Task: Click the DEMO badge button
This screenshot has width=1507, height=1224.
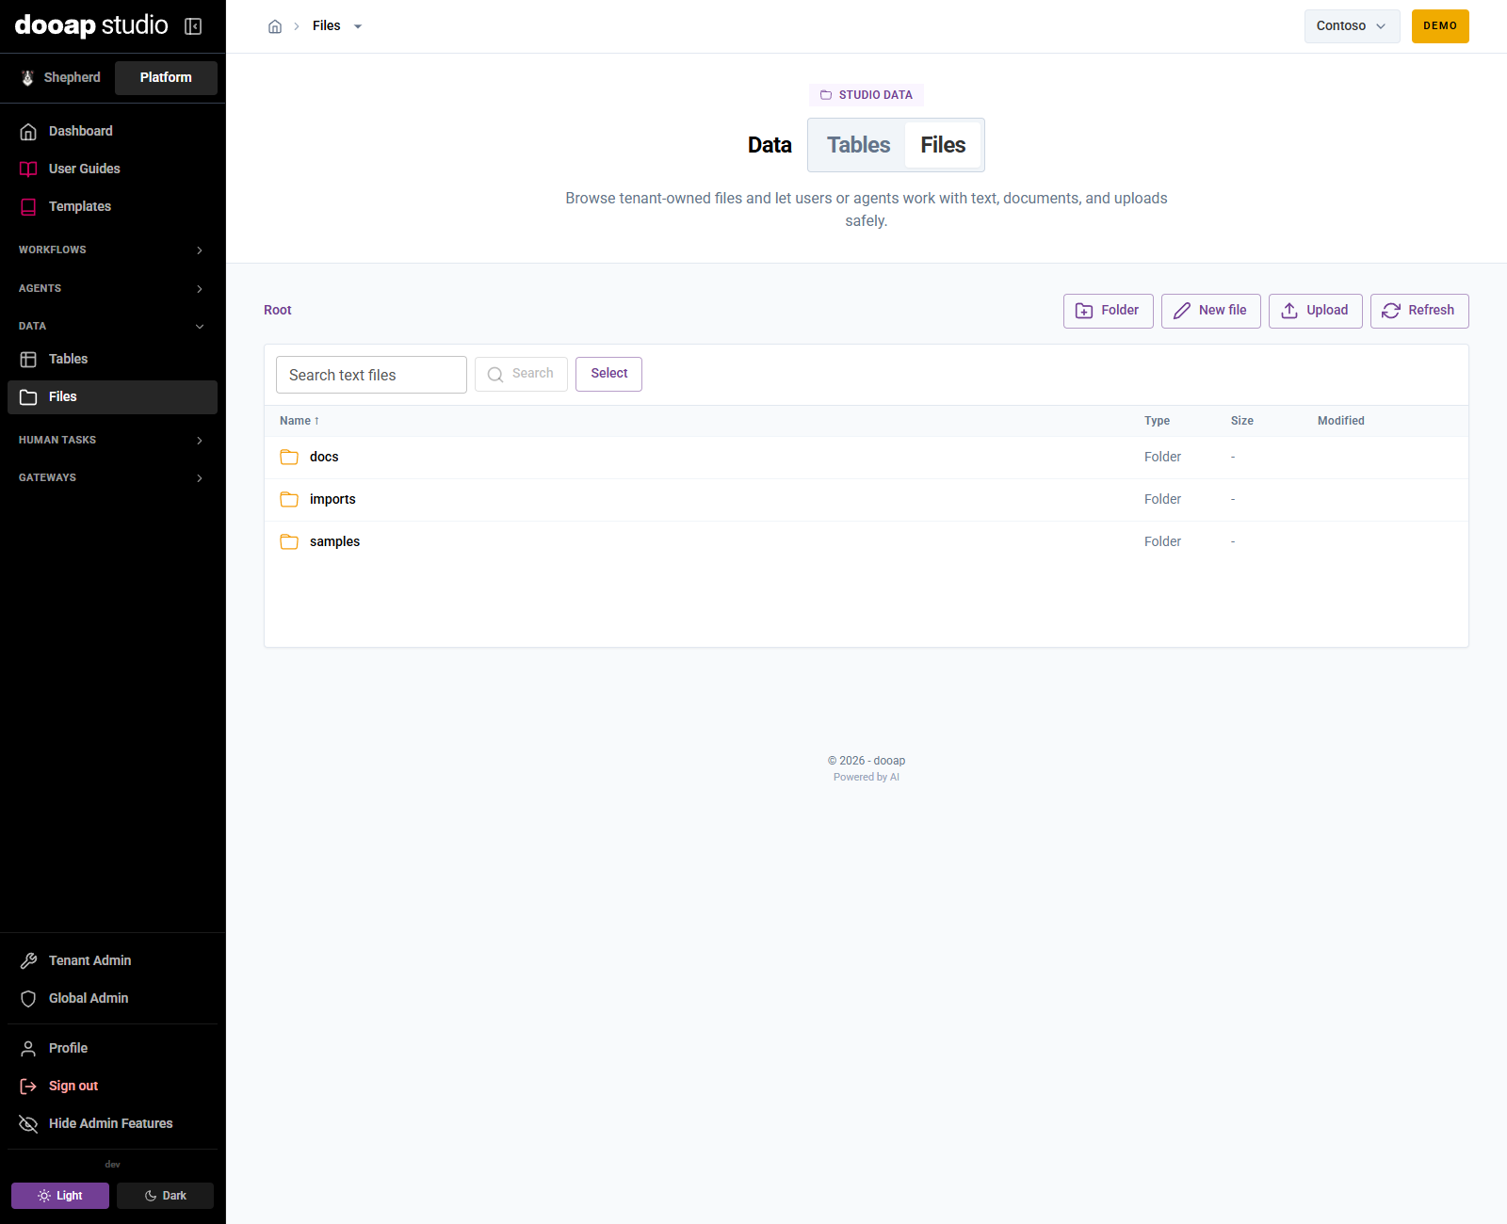Action: [1440, 26]
